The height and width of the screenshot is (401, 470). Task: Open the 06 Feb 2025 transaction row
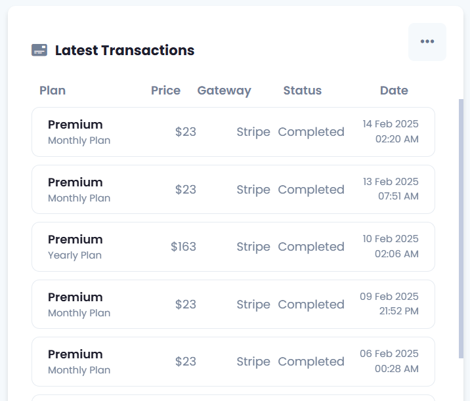coord(233,362)
